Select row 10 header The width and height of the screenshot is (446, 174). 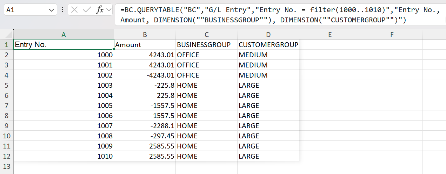coord(7,136)
